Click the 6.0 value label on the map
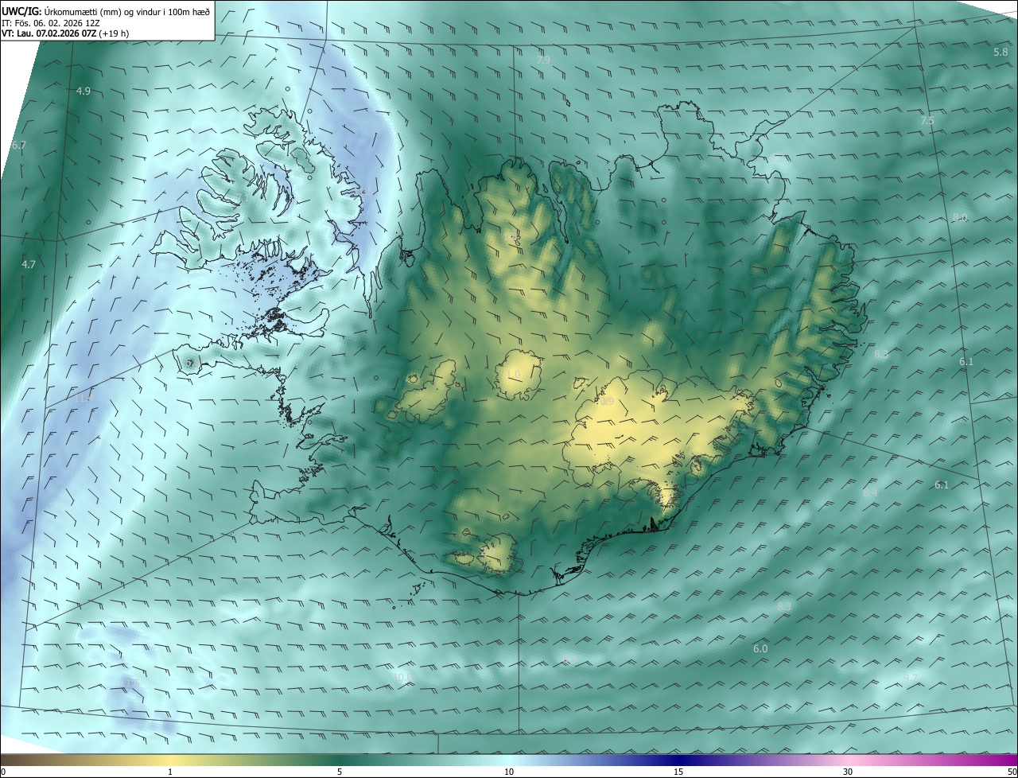This screenshot has width=1018, height=778. (x=760, y=649)
